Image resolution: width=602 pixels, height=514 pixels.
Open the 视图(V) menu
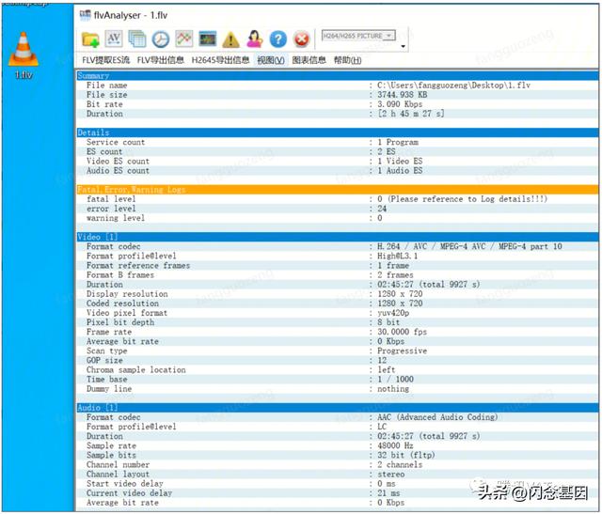tap(271, 60)
